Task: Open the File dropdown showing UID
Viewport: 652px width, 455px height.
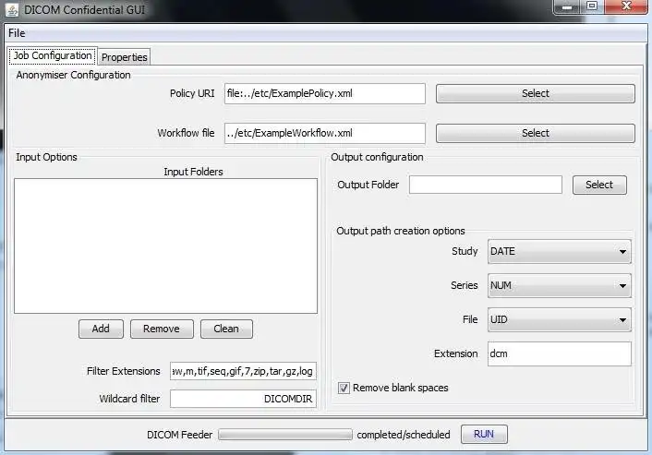Action: [x=560, y=319]
